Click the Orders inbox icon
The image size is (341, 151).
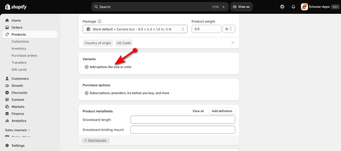pos(7,27)
